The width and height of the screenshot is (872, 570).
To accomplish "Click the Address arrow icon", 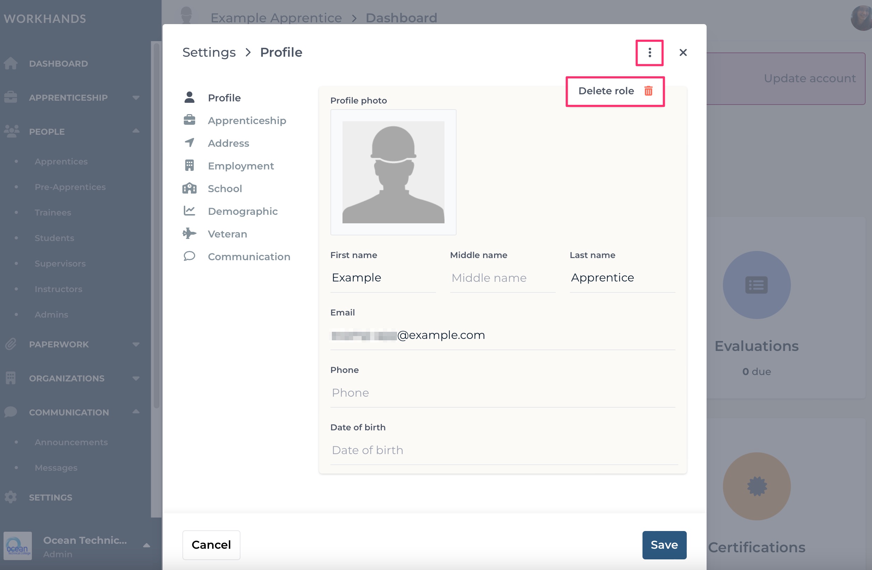I will (189, 143).
